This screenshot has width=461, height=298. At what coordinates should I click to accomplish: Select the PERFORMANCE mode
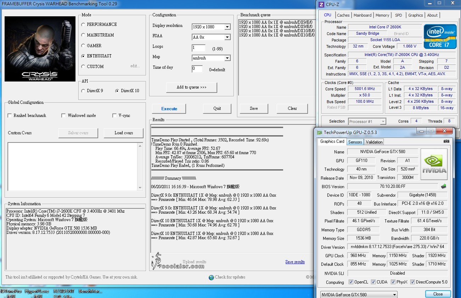coord(83,24)
